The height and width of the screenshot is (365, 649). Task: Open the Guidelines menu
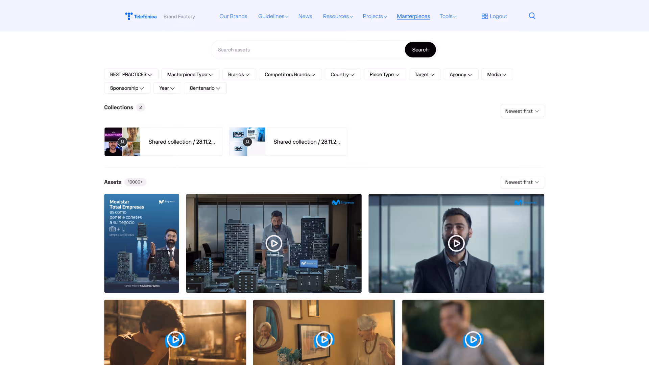(x=273, y=16)
